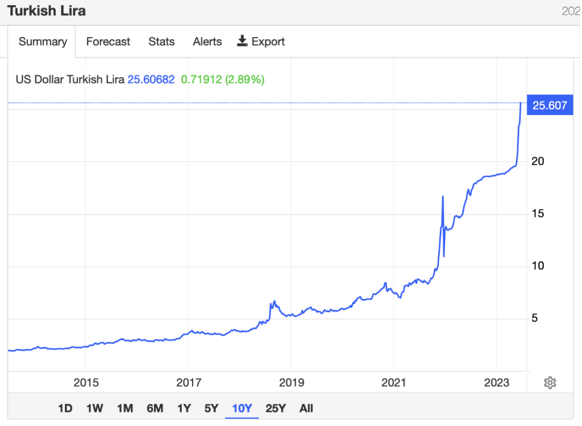Click the US Dollar Turkish Lira label
The image size is (582, 426).
pos(70,80)
